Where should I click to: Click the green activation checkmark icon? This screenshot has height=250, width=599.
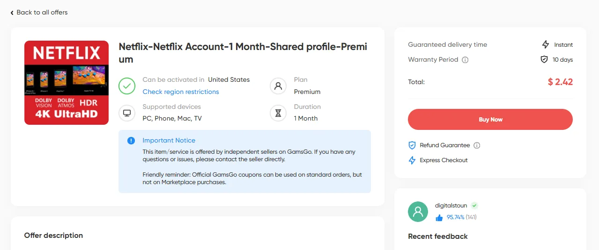click(x=127, y=86)
